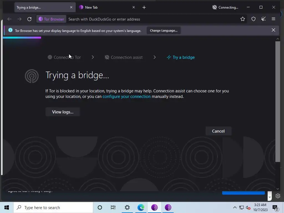Screen dimensions: 284x213
Task: Open Settings gear on taskbar
Action: pos(127,207)
